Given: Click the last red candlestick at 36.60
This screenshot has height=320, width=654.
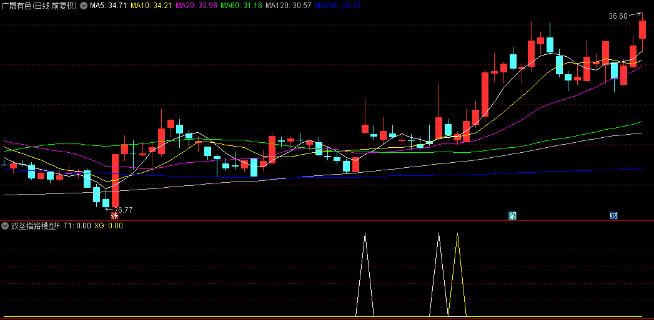Looking at the screenshot, I should 642,29.
